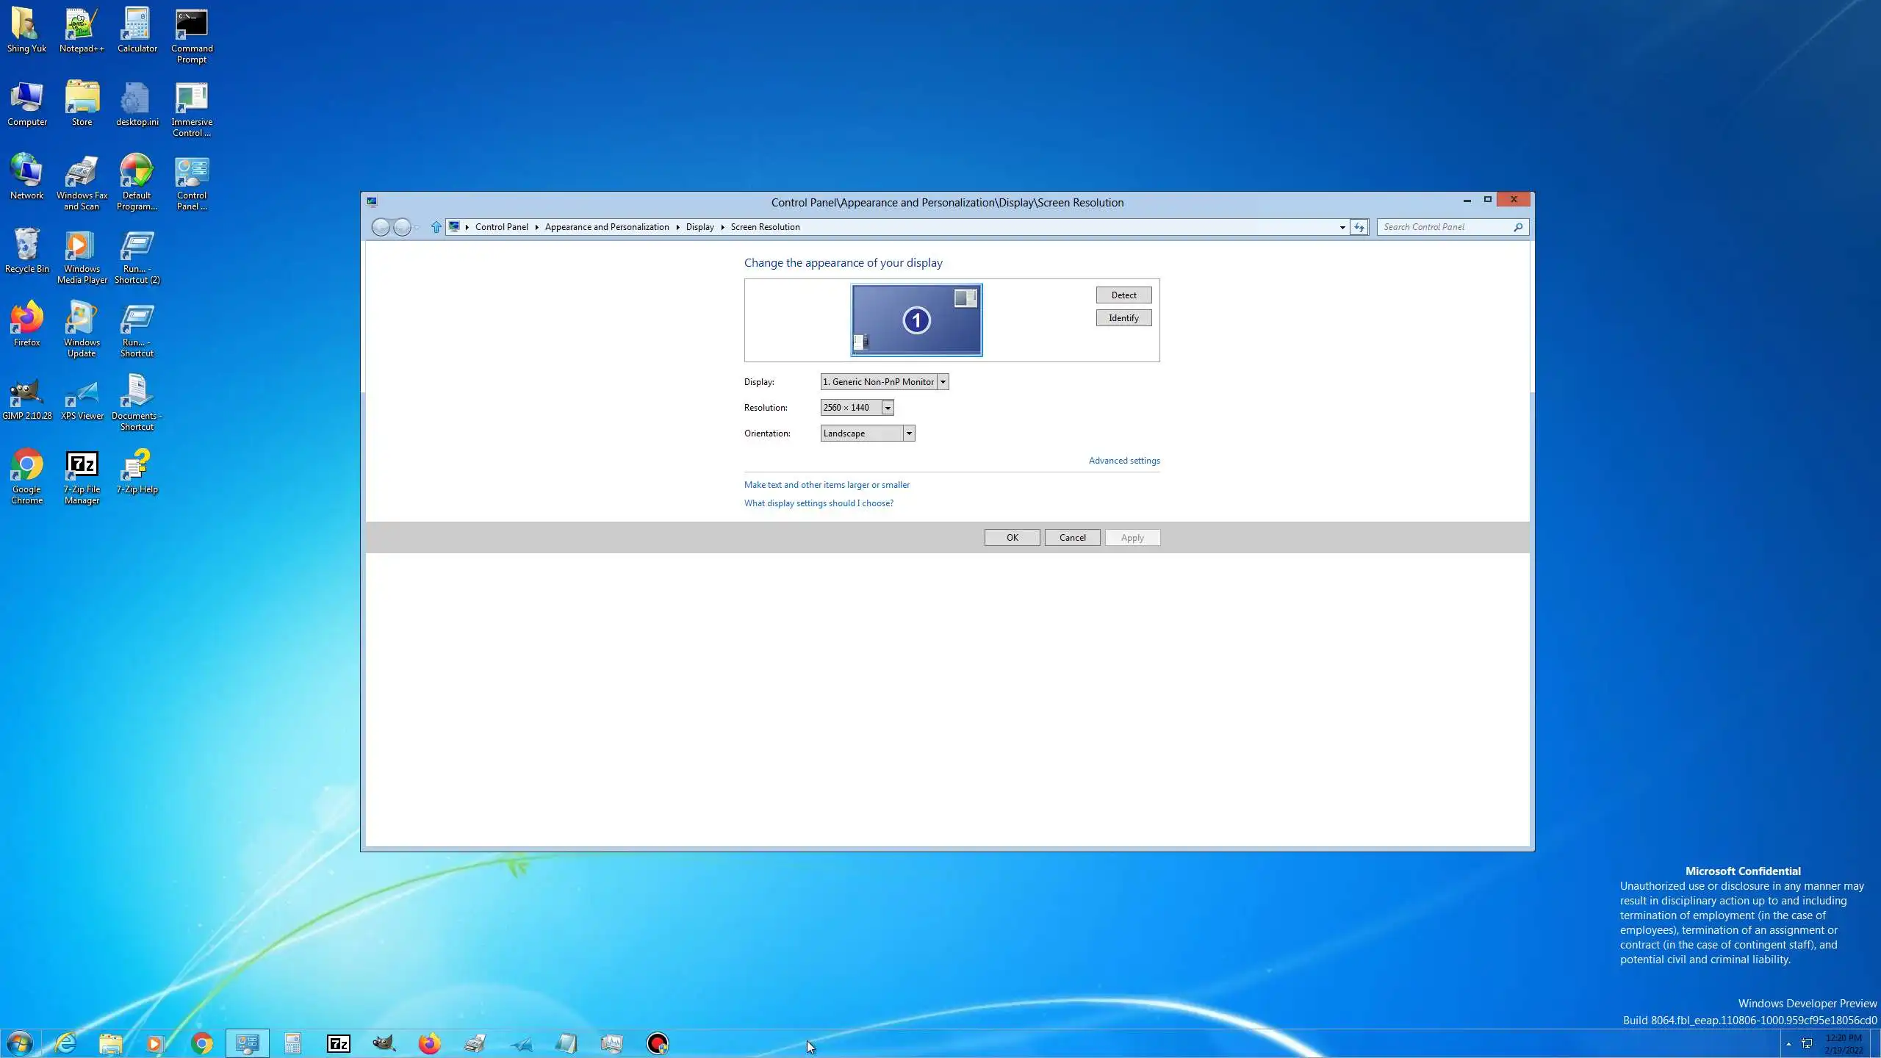
Task: Open the Resolution dropdown
Action: click(887, 408)
